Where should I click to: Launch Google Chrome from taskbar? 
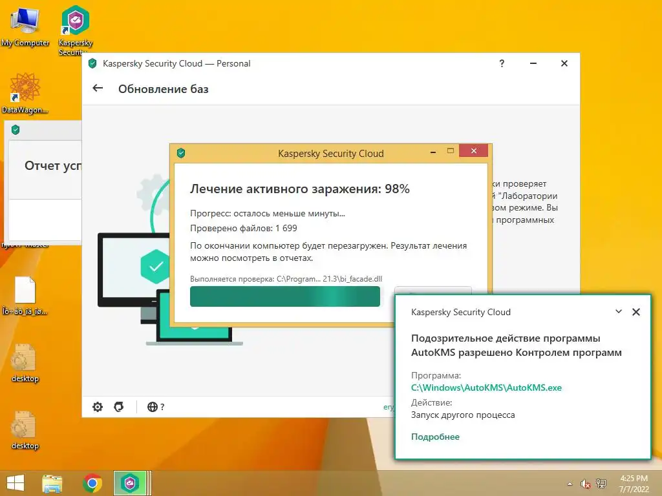coord(92,483)
